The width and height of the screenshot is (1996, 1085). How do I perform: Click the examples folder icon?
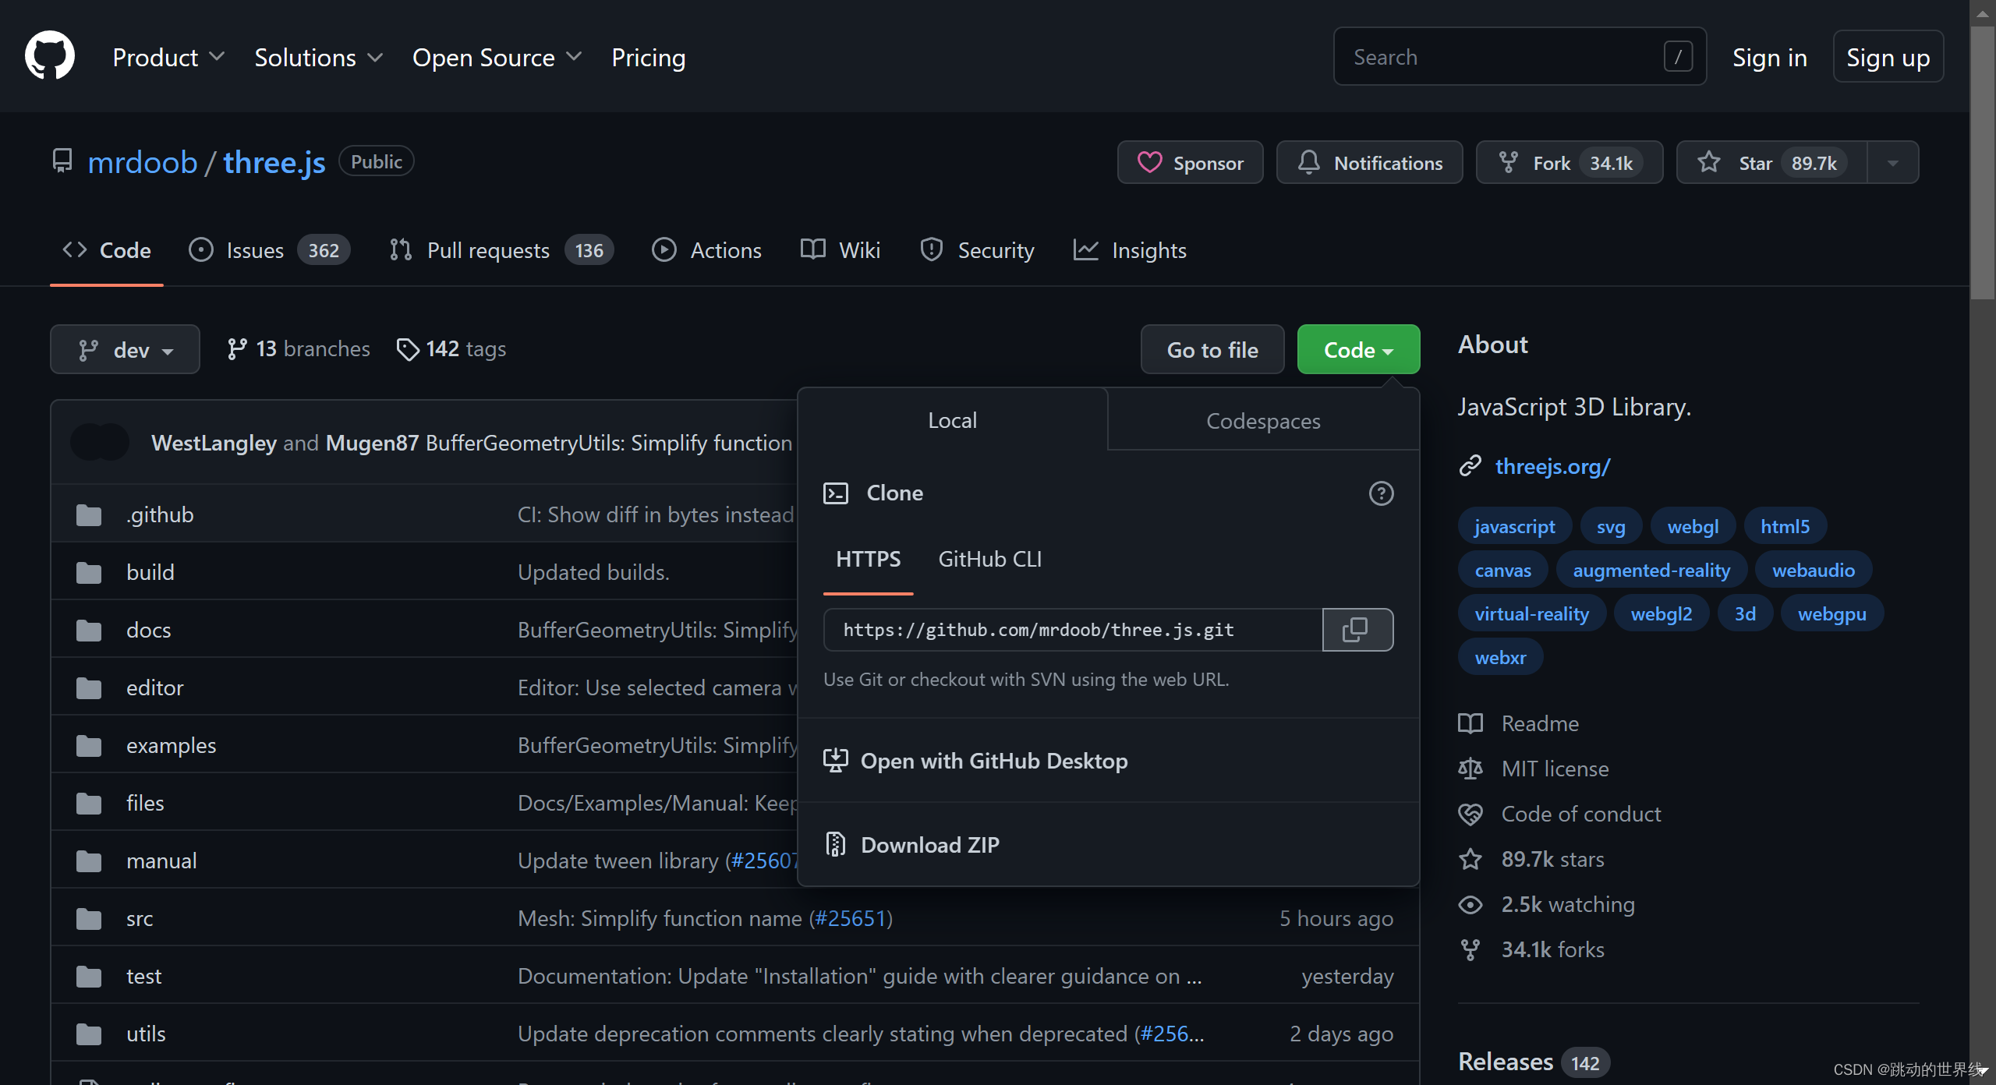pyautogui.click(x=89, y=746)
